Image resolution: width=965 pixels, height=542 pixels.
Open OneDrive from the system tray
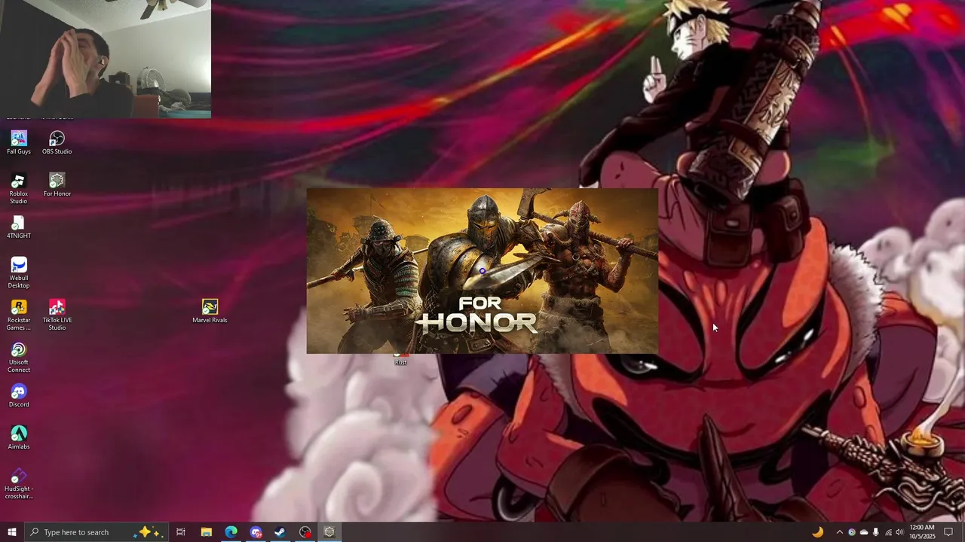(864, 532)
